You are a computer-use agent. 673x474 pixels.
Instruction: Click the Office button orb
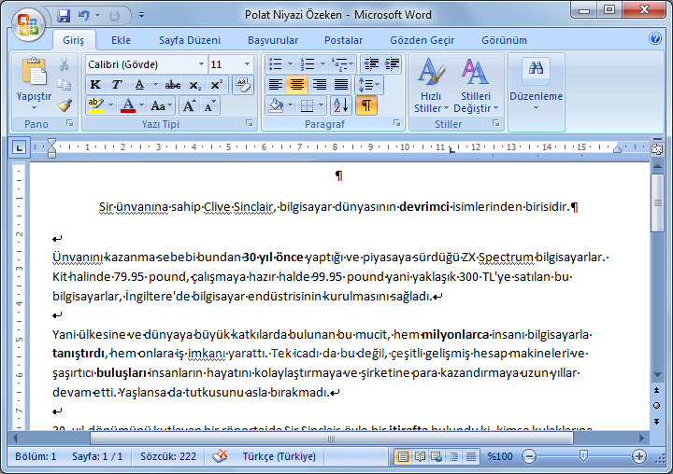pos(28,24)
